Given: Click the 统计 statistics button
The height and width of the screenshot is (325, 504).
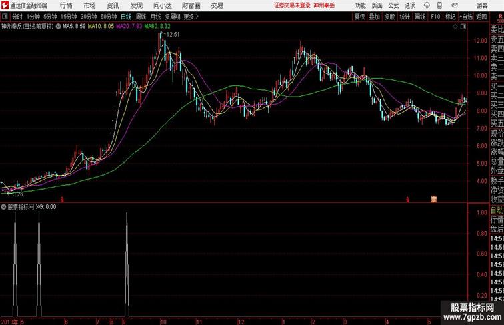Looking at the screenshot, I should [x=405, y=17].
